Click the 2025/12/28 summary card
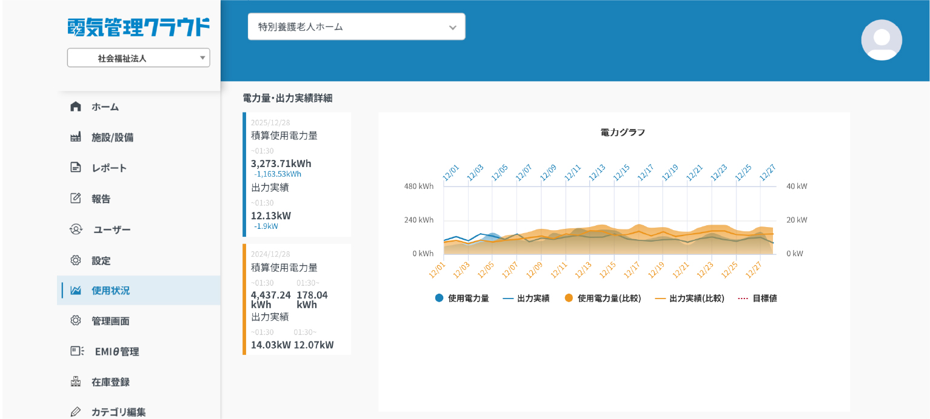 pyautogui.click(x=296, y=174)
